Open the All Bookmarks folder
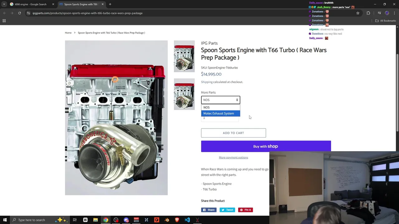This screenshot has height=224, width=399. click(386, 21)
